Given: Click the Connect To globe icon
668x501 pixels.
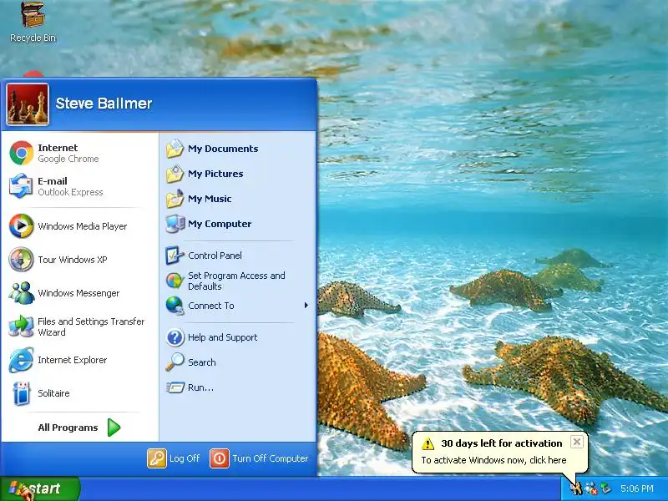Looking at the screenshot, I should click(x=175, y=306).
